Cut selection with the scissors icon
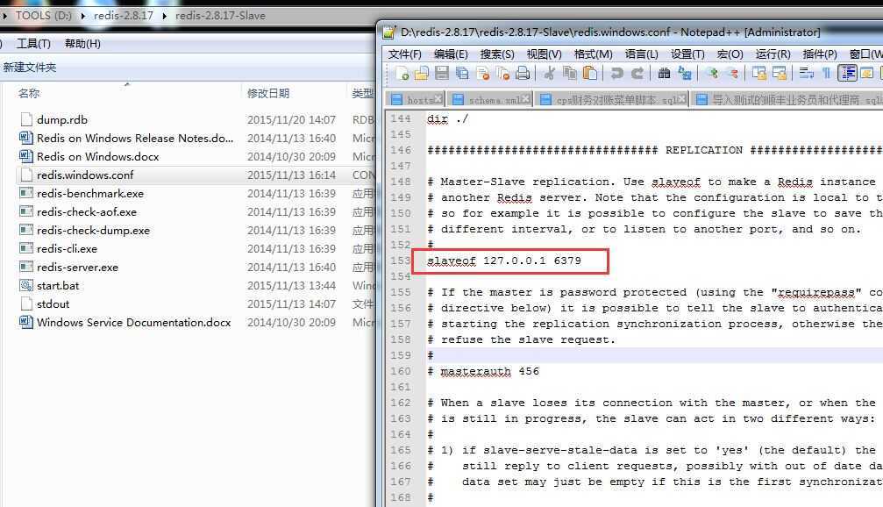Screen dimensions: 883x507 [x=549, y=73]
